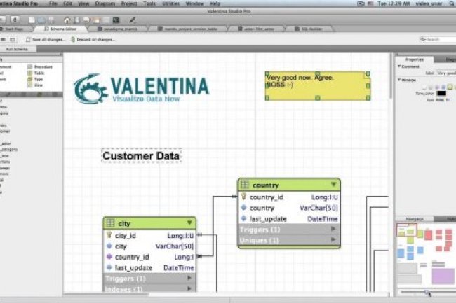Screen dimensions: 456x303
Task: Select the country_id foreign key diamond in city table
Action: click(109, 257)
